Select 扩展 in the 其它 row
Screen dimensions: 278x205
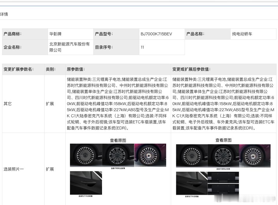(50, 104)
